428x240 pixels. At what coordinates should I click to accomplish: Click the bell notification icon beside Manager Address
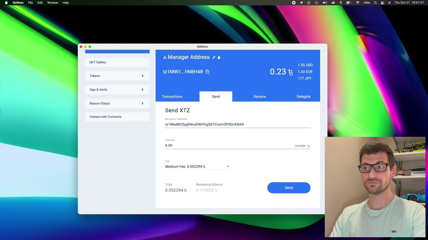point(219,57)
